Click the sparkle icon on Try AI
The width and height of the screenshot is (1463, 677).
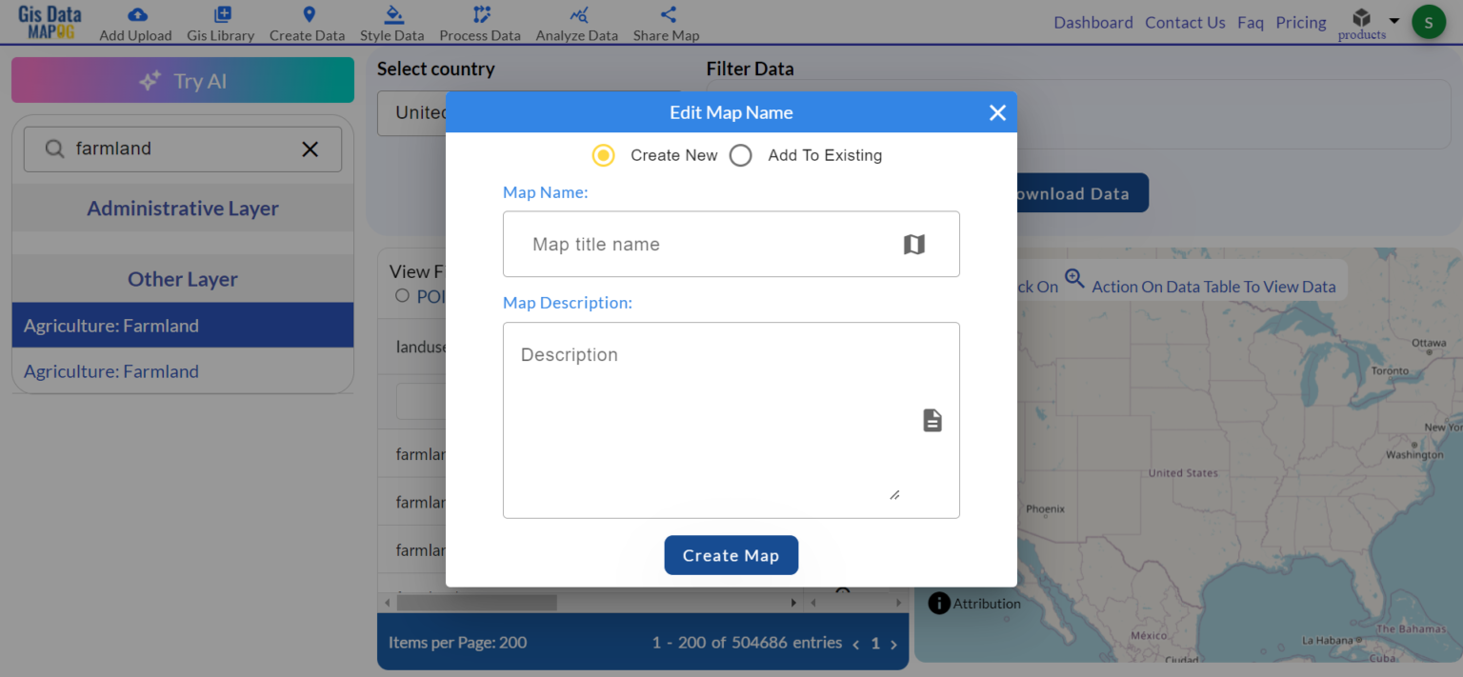click(150, 81)
